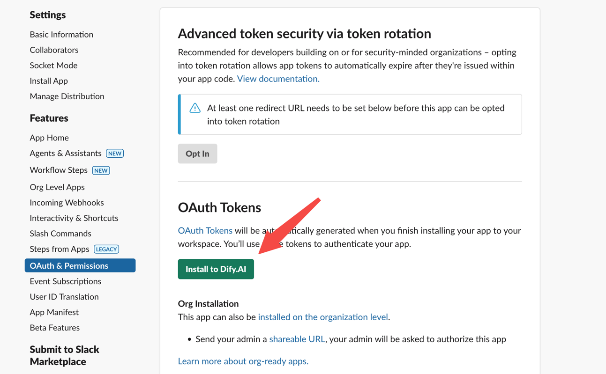Navigate to Manage Distribution
The image size is (606, 374).
[x=67, y=96]
